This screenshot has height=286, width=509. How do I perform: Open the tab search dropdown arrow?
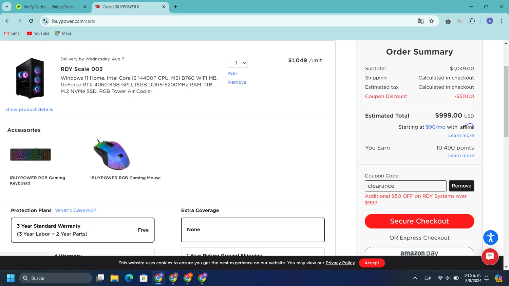(x=7, y=7)
